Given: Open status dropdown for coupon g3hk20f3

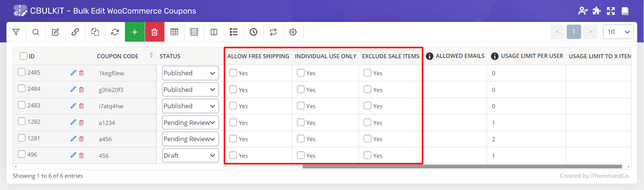Looking at the screenshot, I should point(190,90).
